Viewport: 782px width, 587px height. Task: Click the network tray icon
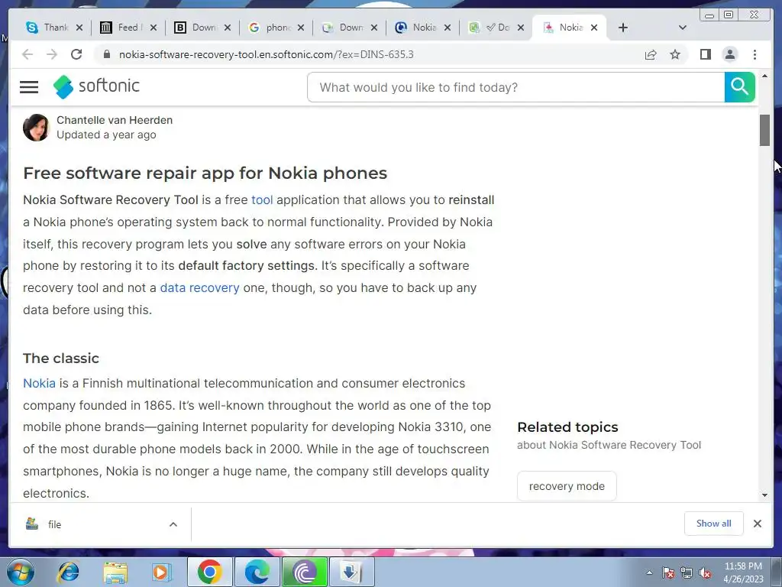[687, 572]
